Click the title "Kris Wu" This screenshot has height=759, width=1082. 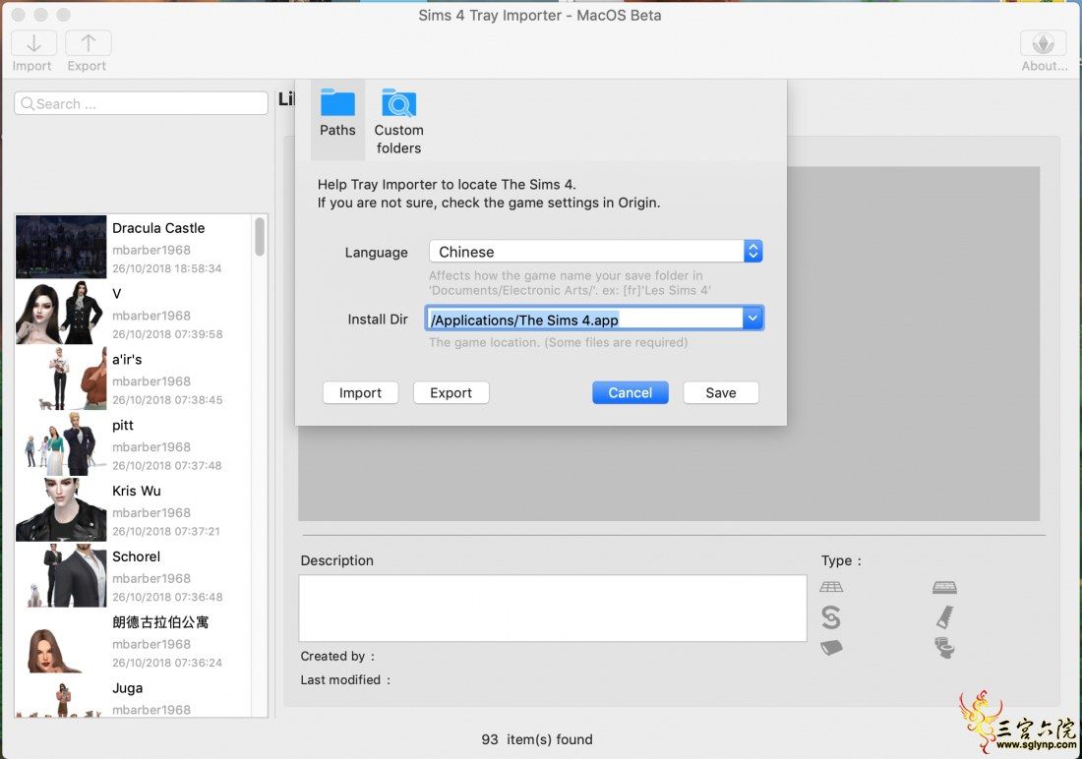coord(137,491)
